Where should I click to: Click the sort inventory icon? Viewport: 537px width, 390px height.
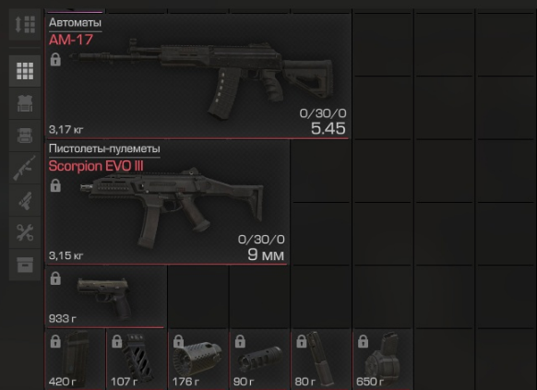(25, 25)
